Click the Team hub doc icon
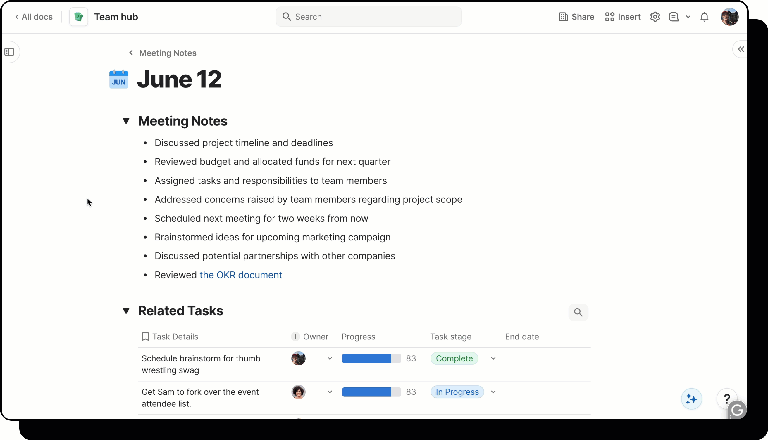The height and width of the screenshot is (440, 768). pos(79,17)
